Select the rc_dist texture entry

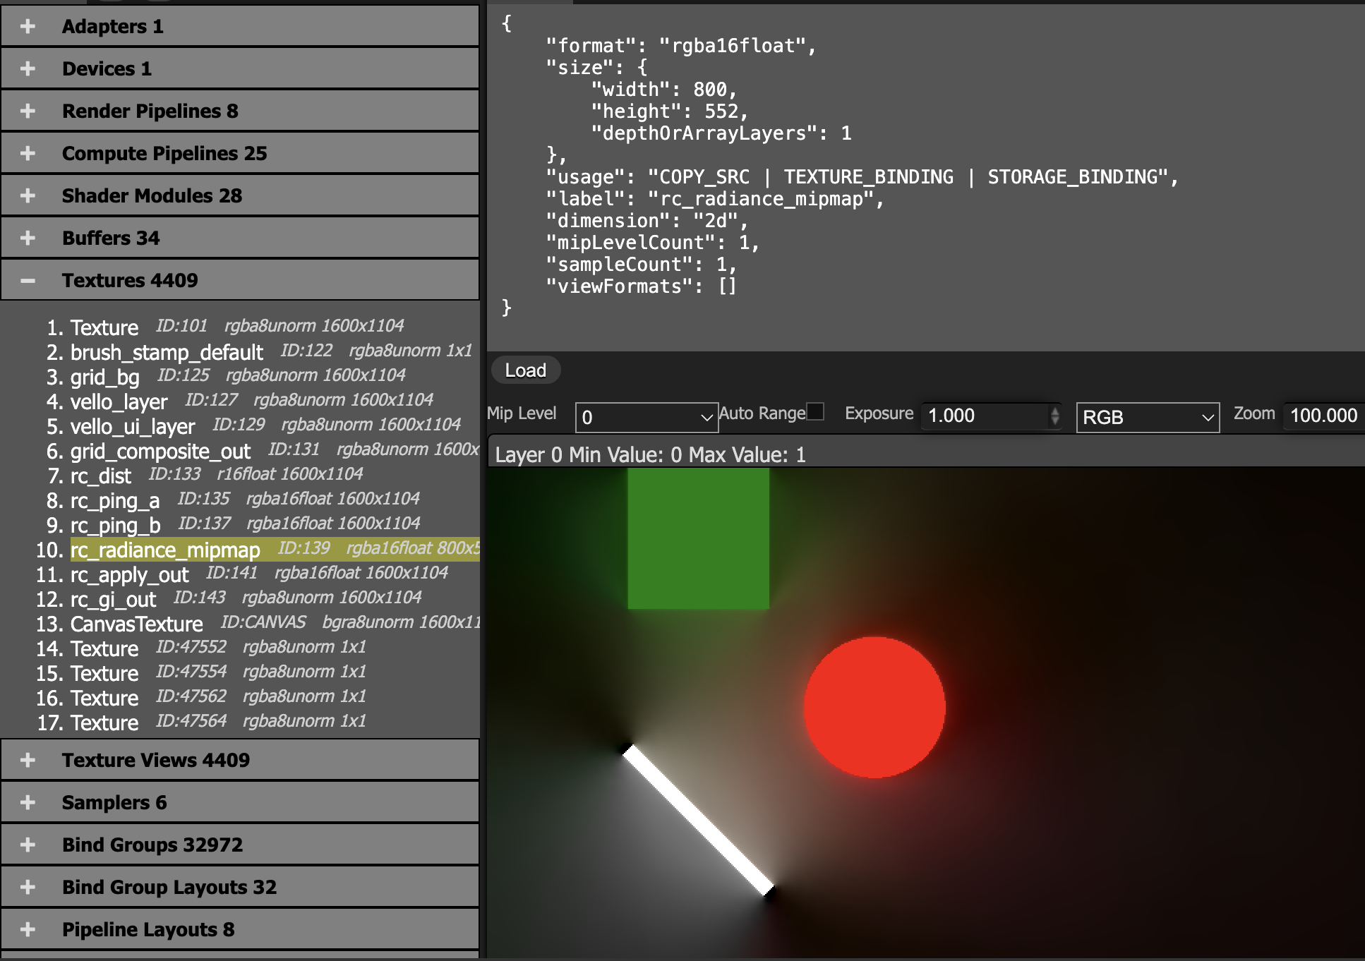[x=101, y=476]
